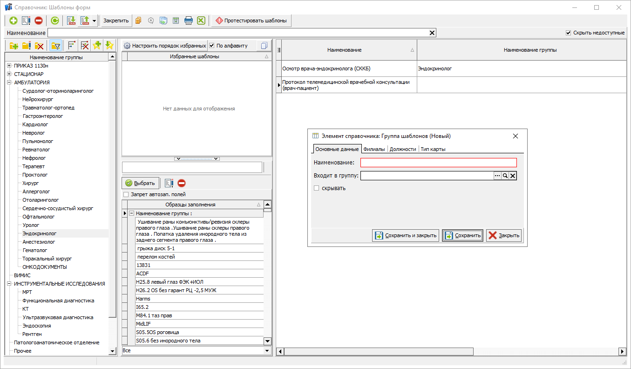Click the printer icon in the toolbar
631x369 pixels.
(189, 20)
